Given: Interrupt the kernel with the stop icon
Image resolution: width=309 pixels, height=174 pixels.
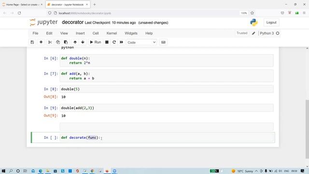Looking at the screenshot, I should point(107,42).
